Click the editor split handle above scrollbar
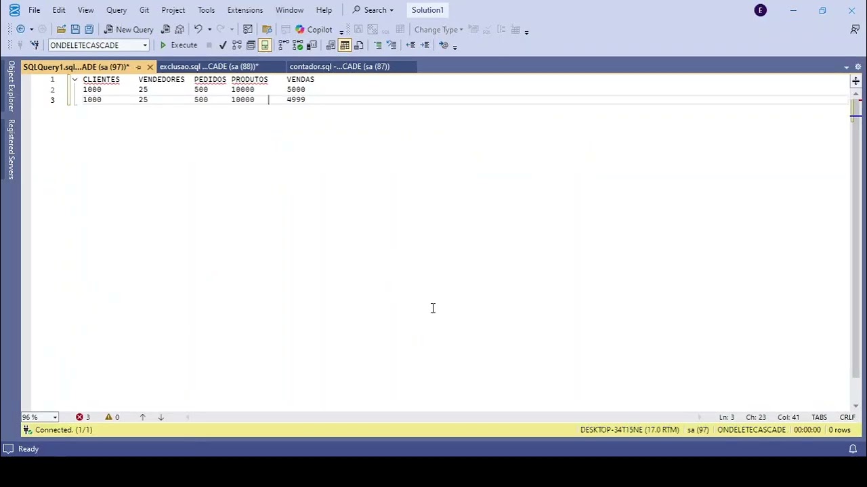Screen dimensions: 867x487 coord(855,80)
